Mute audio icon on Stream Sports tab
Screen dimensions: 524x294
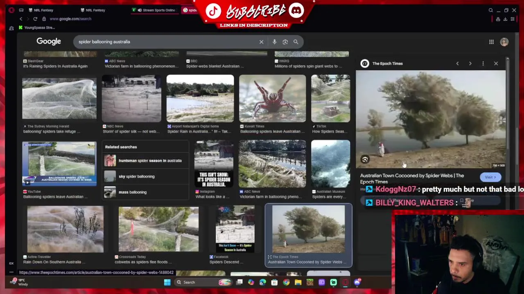(140, 10)
